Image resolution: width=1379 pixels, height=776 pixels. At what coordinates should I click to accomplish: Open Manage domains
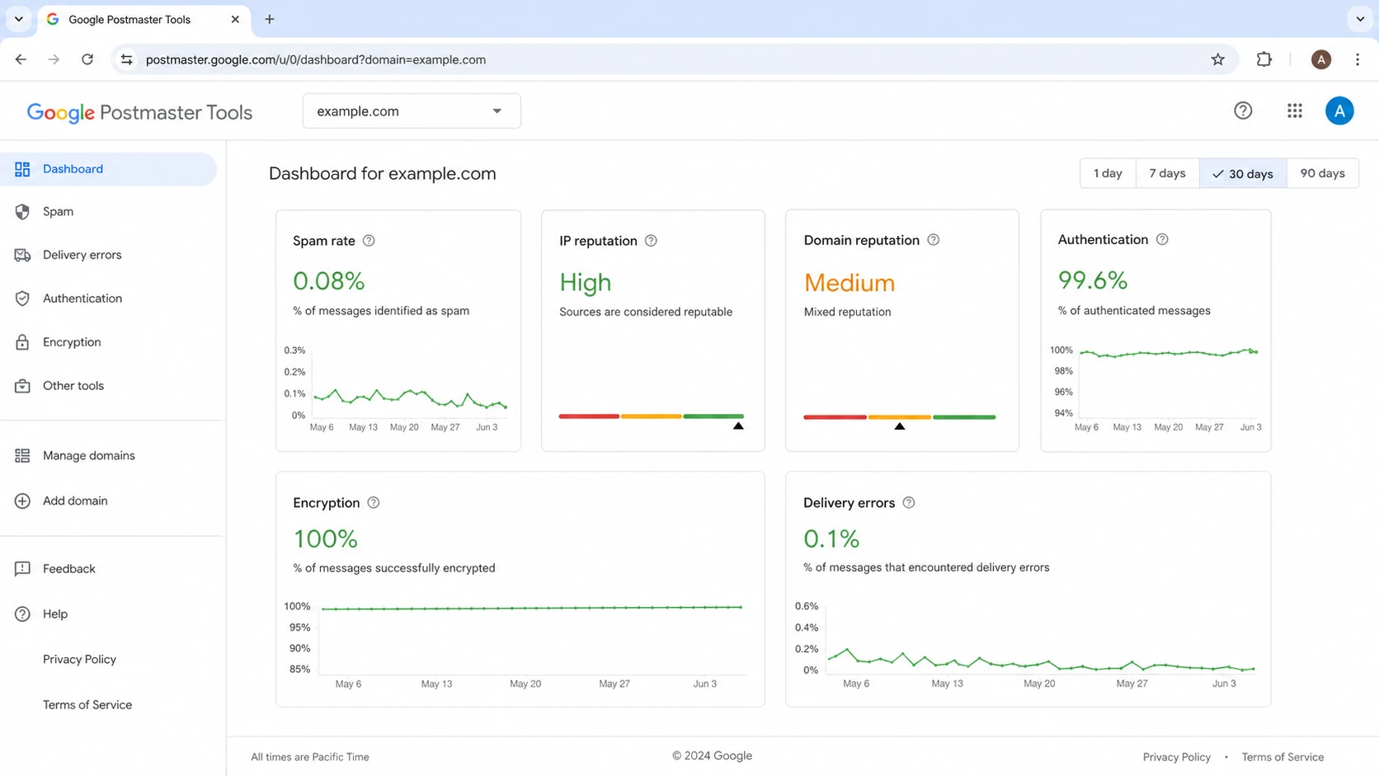pyautogui.click(x=108, y=455)
